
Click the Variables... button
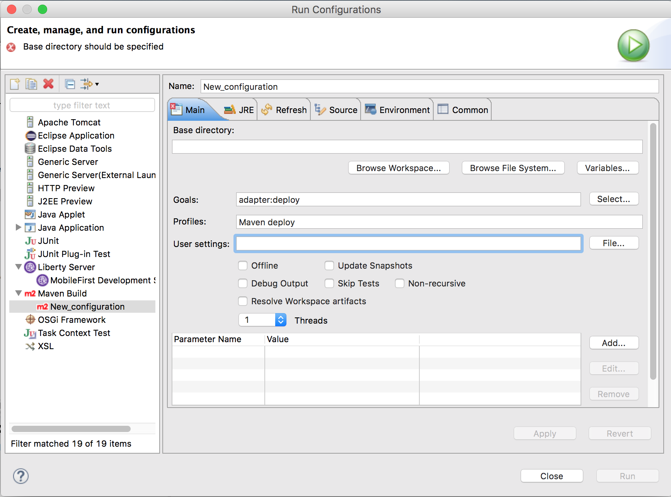point(608,168)
